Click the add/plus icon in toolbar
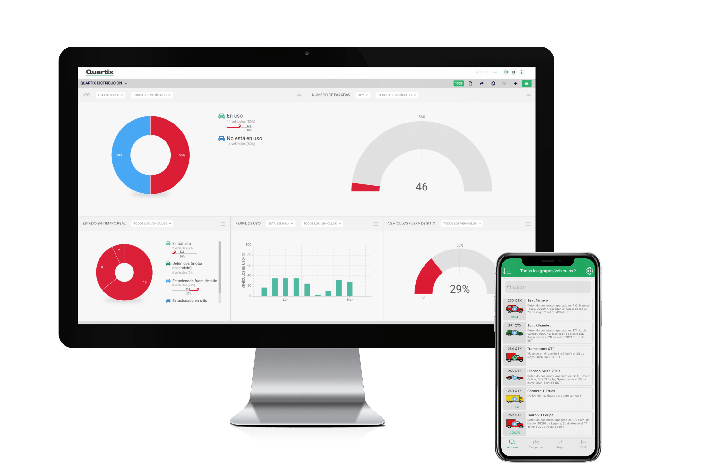The height and width of the screenshot is (474, 704). click(516, 83)
